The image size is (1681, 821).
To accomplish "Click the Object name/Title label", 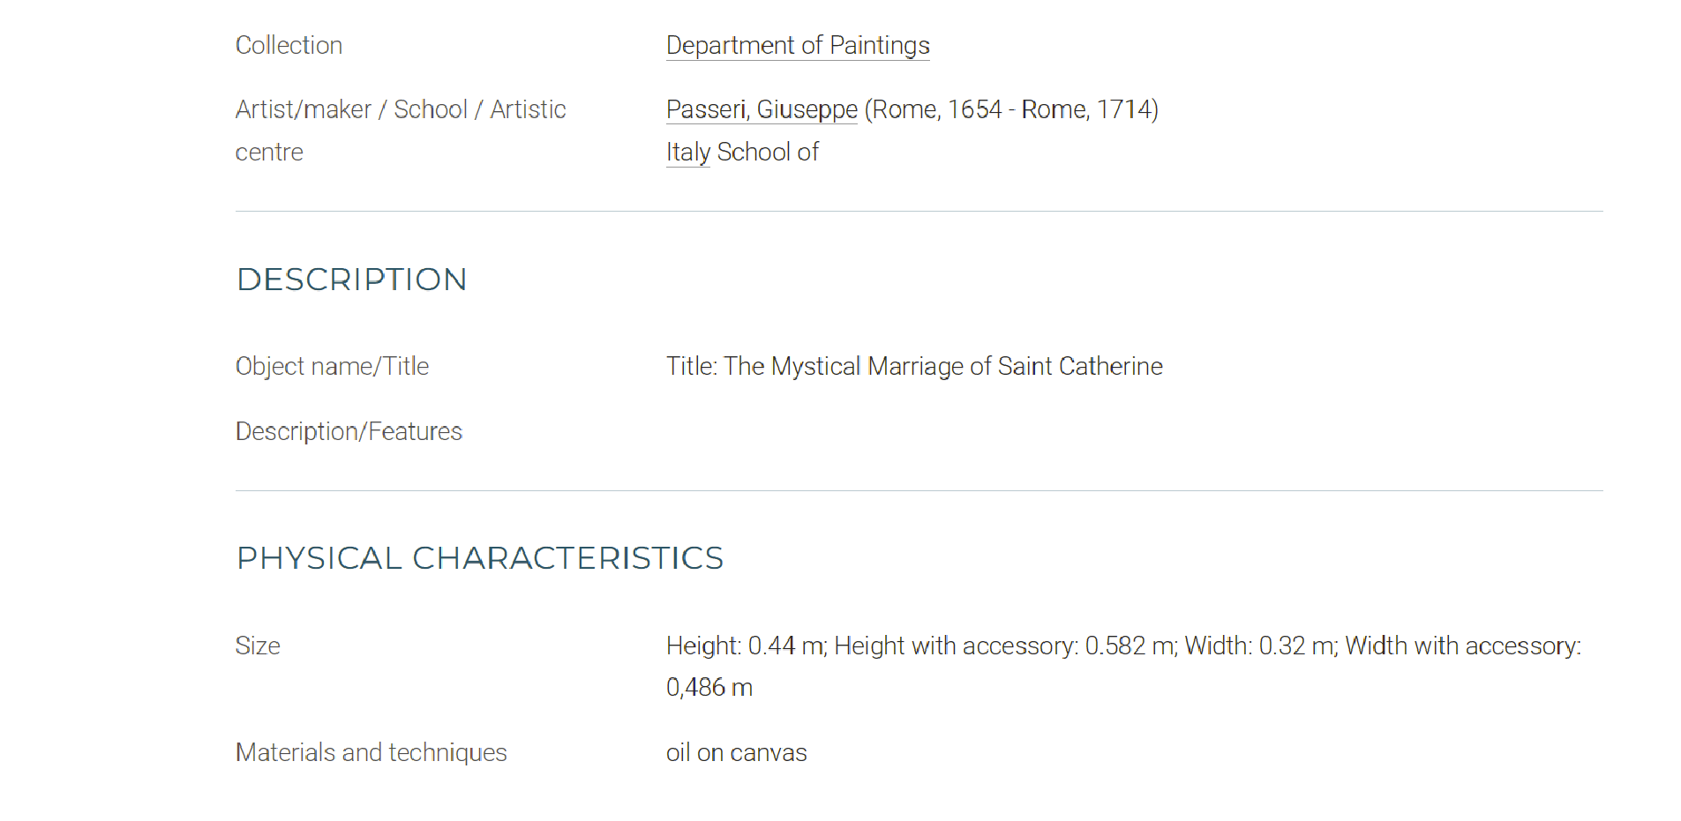I will click(x=332, y=367).
